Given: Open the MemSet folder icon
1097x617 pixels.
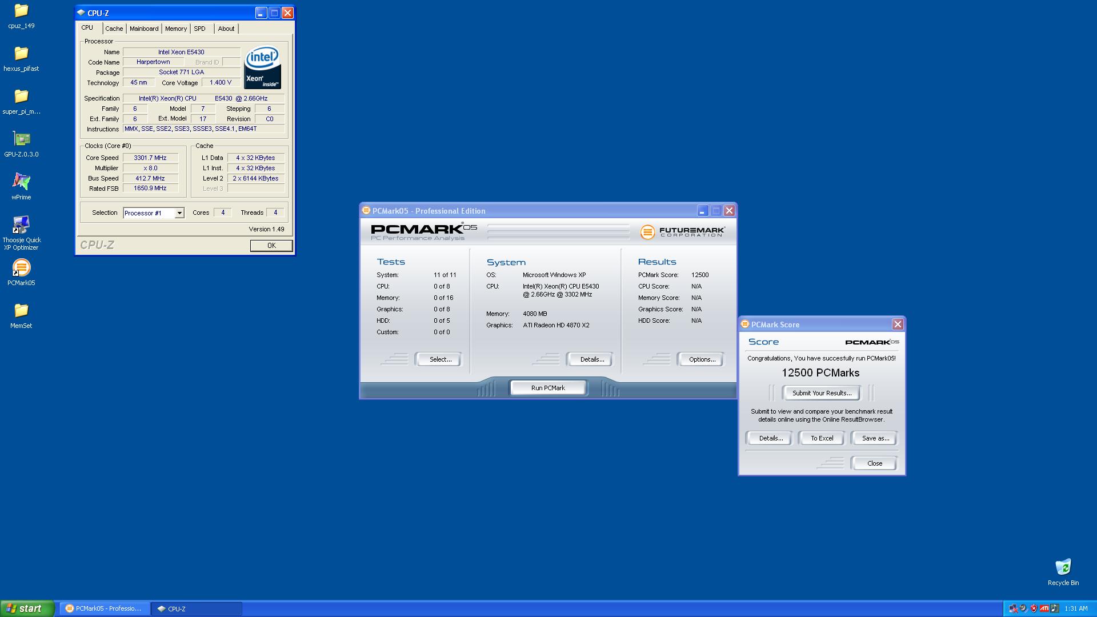Looking at the screenshot, I should (21, 315).
